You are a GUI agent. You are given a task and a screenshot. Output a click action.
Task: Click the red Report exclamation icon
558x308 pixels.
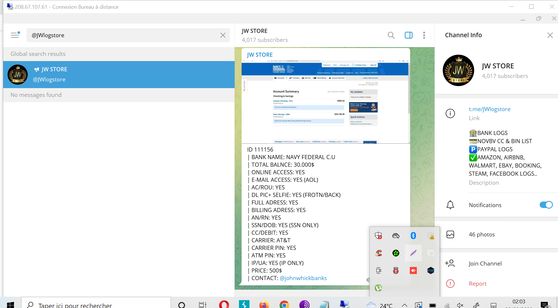(x=450, y=284)
